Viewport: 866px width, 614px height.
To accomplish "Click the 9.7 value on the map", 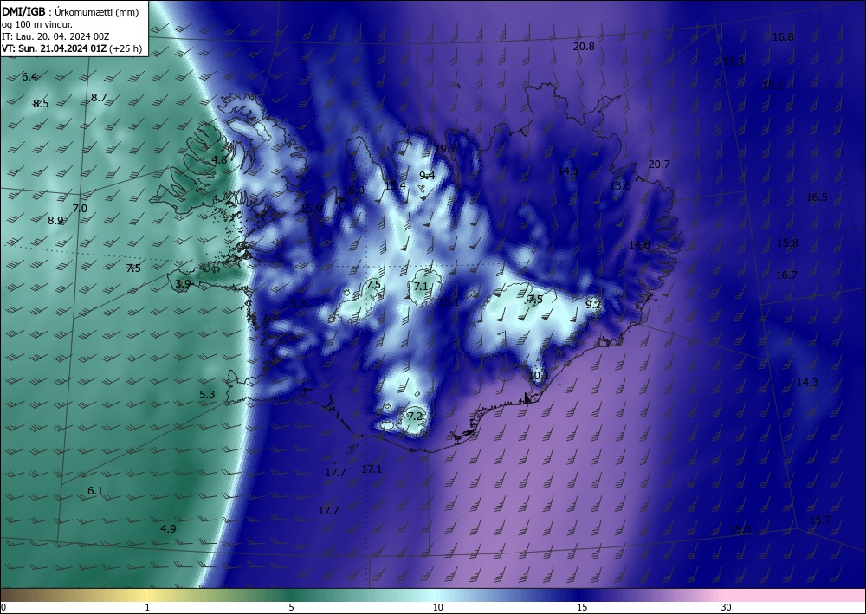I will click(x=592, y=304).
